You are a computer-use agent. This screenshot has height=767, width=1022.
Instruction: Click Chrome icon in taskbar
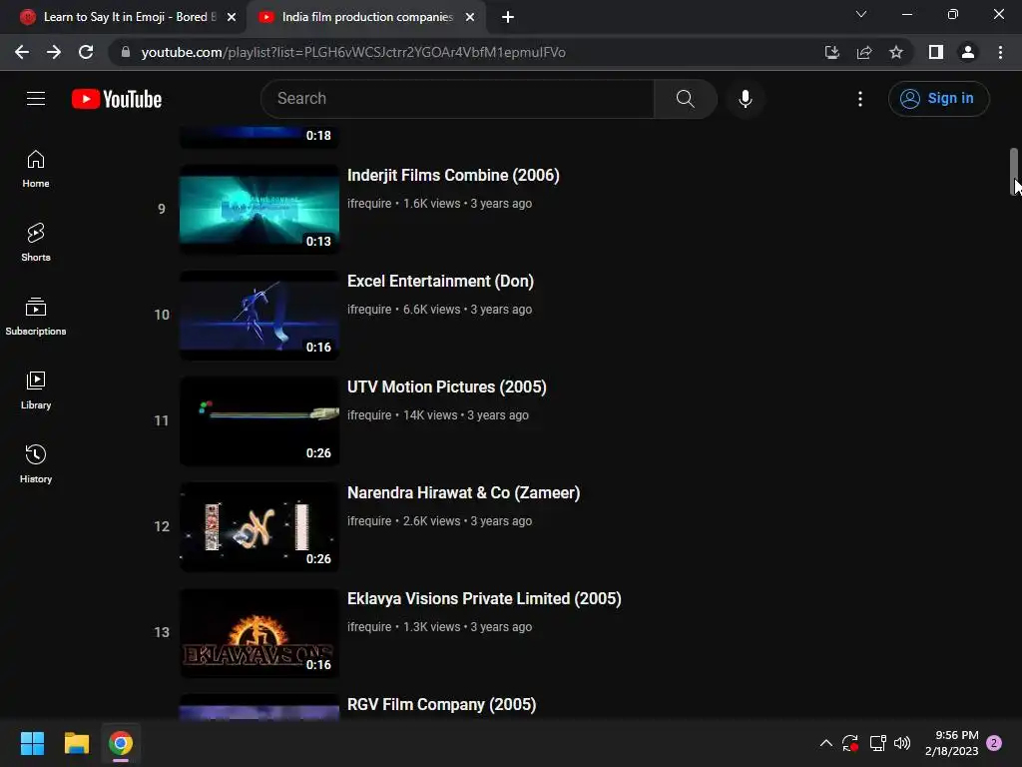coord(121,743)
